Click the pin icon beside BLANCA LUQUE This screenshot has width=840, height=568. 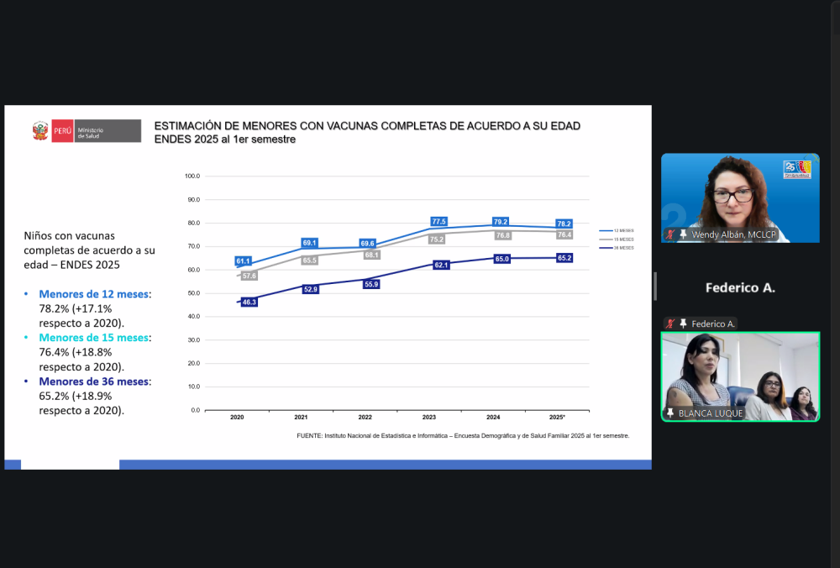point(670,413)
